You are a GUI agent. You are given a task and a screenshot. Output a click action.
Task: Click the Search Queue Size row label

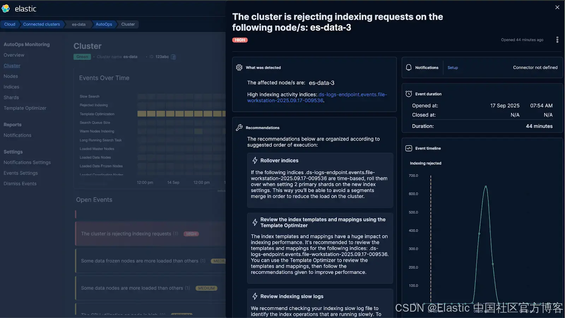(x=95, y=122)
